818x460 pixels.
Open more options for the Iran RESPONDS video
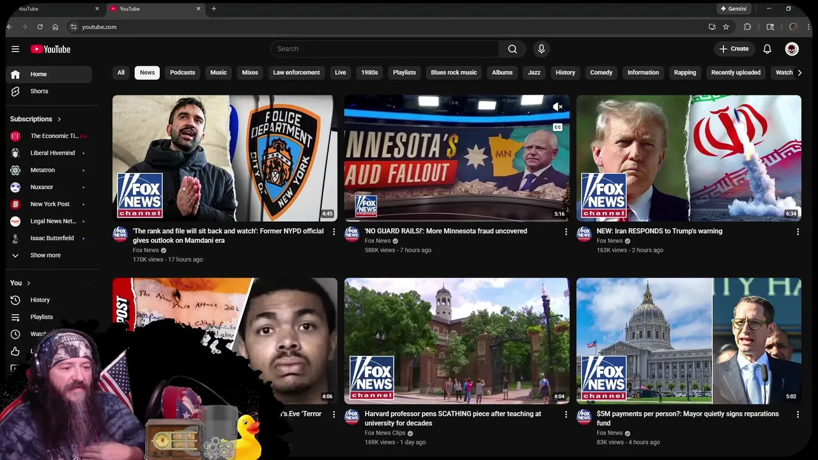click(798, 232)
